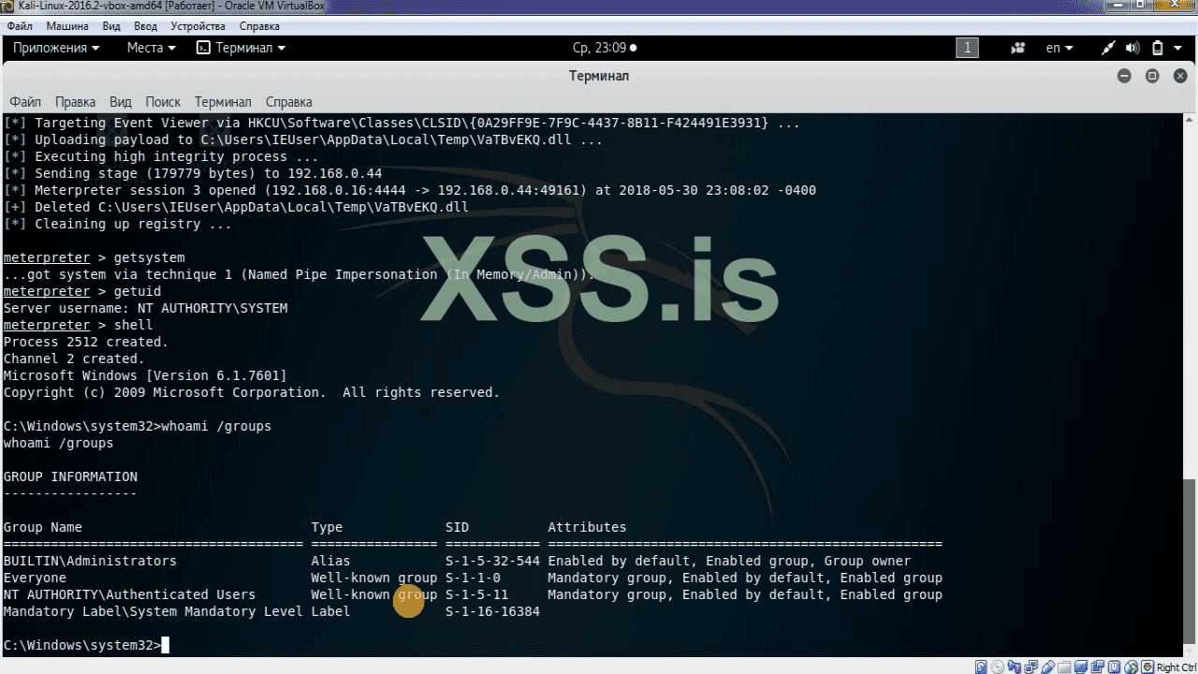Click the VirtualBox icon in the window title bar
The height and width of the screenshot is (674, 1198).
click(x=7, y=7)
